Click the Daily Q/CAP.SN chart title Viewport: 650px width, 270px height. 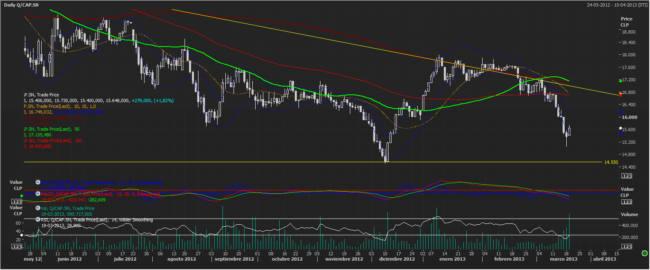pos(21,5)
